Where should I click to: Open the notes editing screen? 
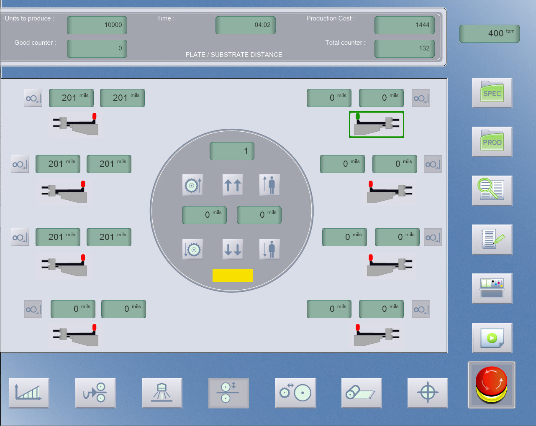tap(492, 240)
